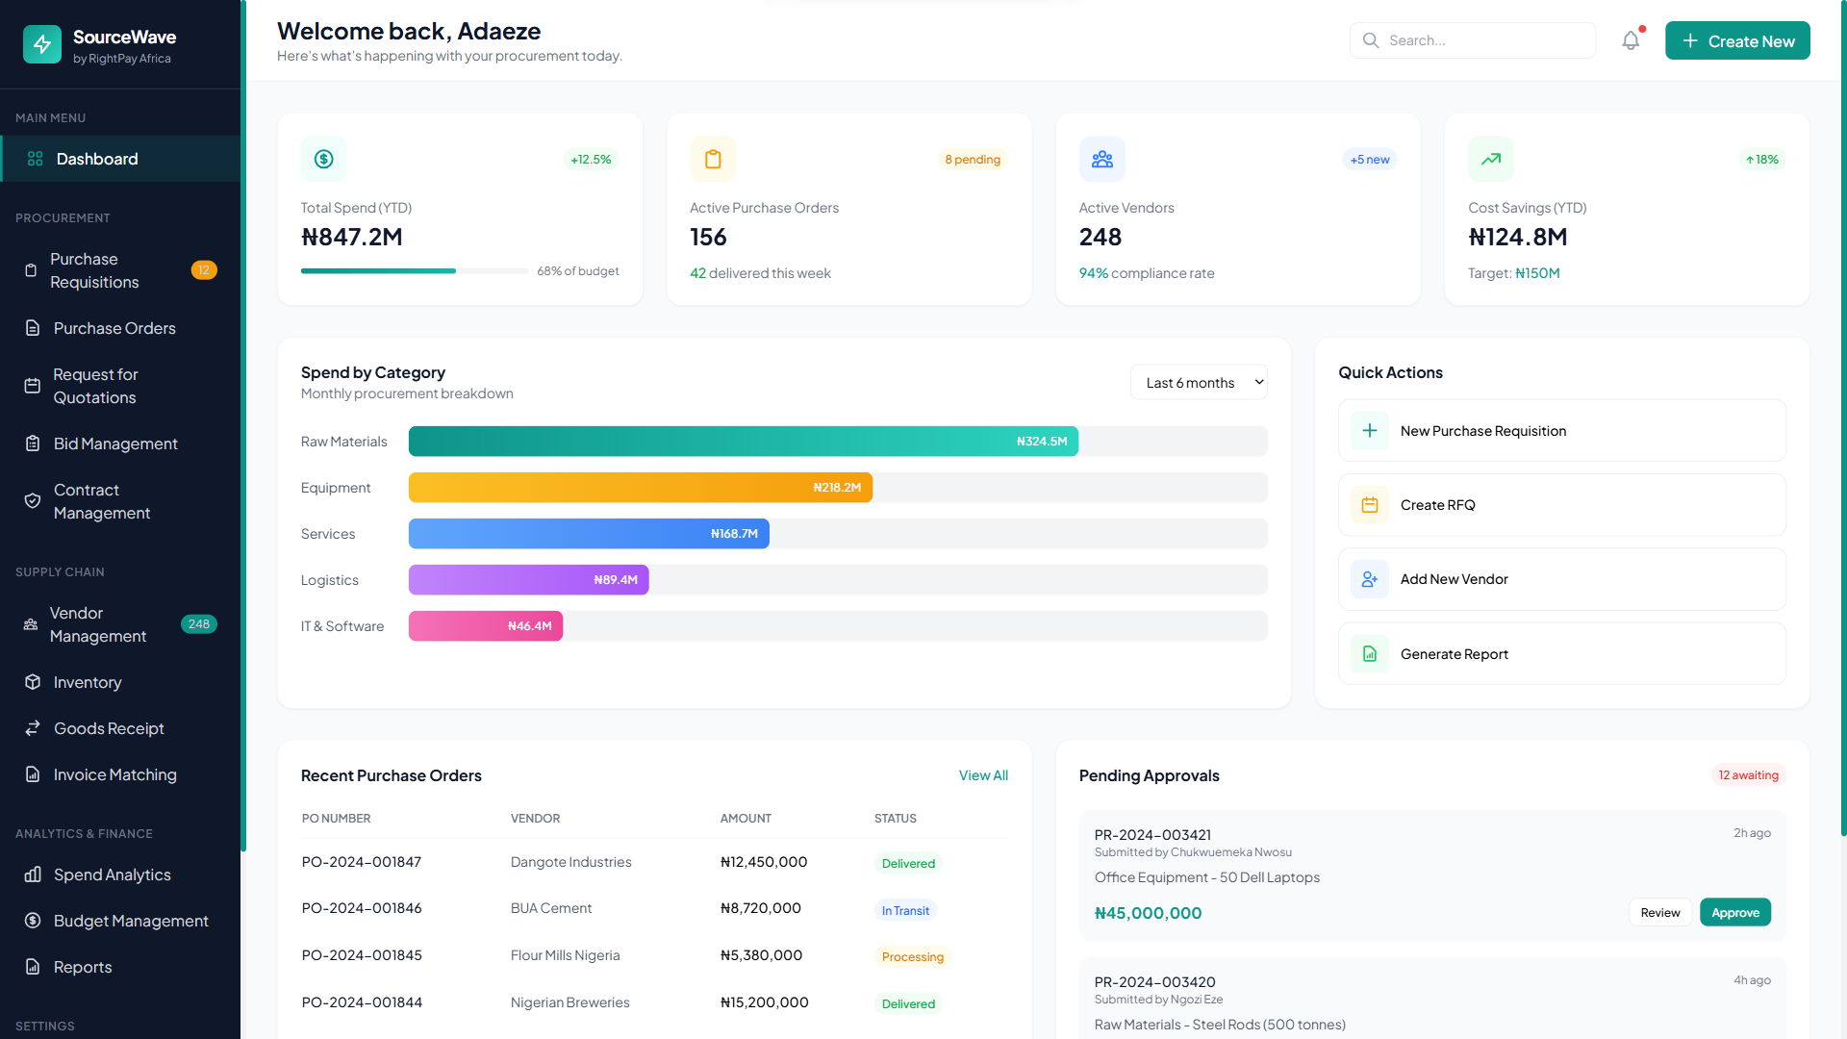This screenshot has width=1847, height=1039.
Task: Click the Active Vendors people icon
Action: (1102, 159)
